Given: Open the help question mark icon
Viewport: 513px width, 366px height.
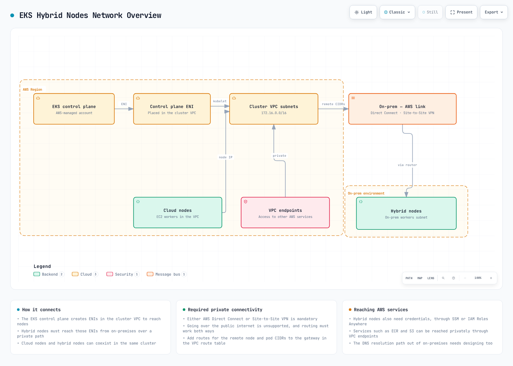Looking at the screenshot, I should (454, 278).
